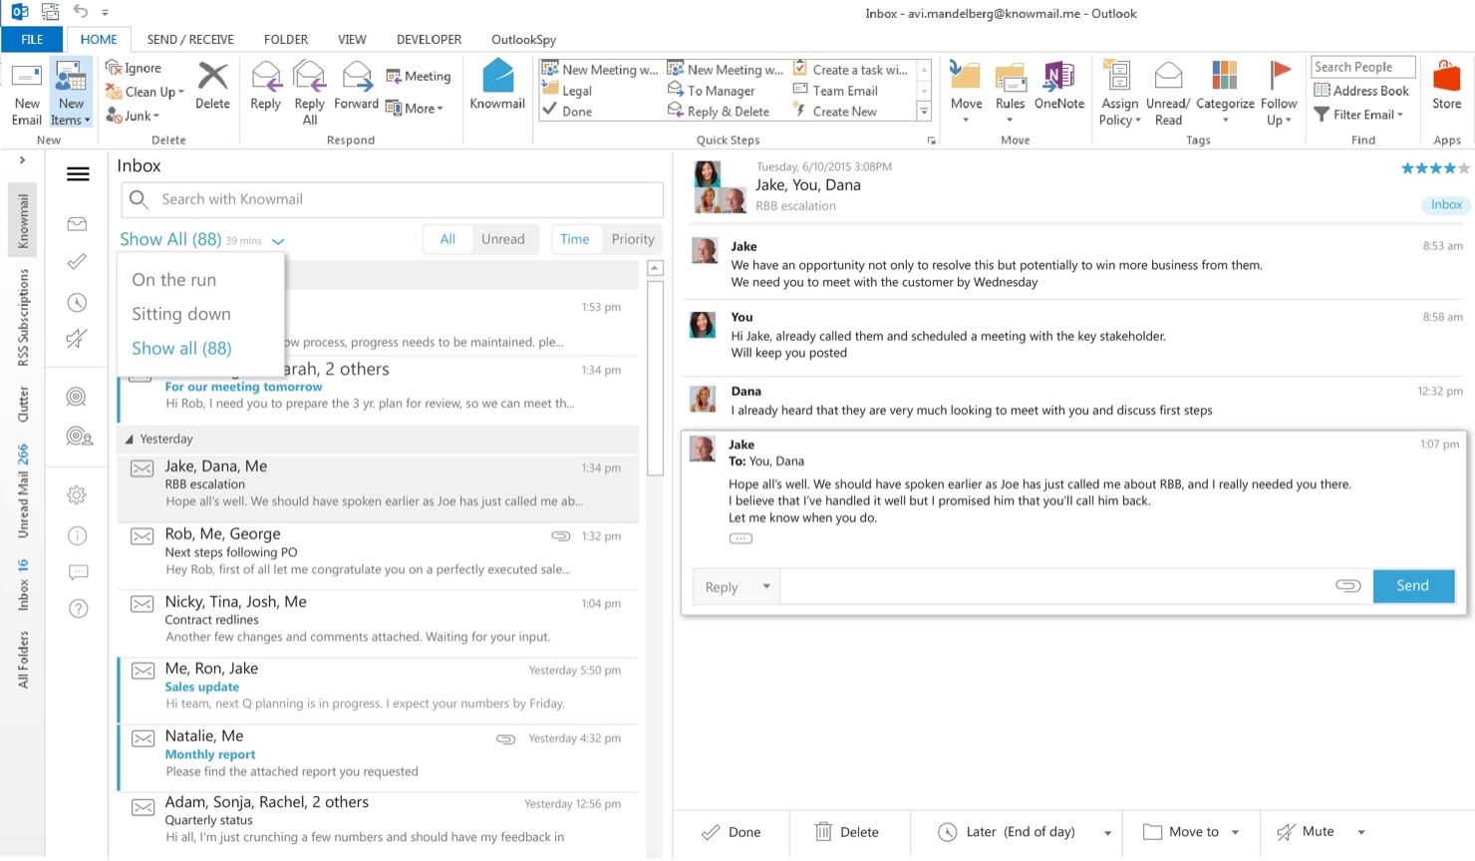Open the help question-mark icon in the sidebar
The image size is (1475, 861).
point(77,608)
